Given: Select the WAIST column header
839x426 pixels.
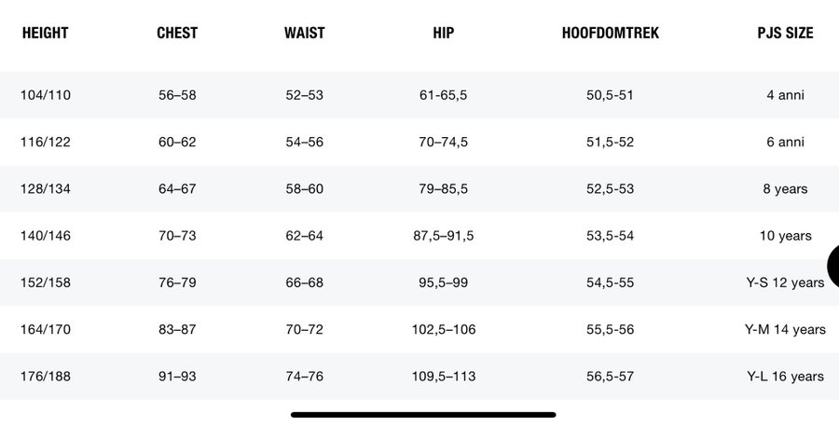Looking at the screenshot, I should (x=305, y=34).
